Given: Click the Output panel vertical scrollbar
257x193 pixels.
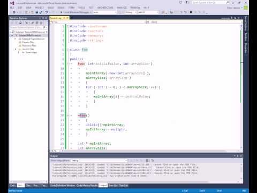Looking at the screenshot, I should (x=241, y=172).
